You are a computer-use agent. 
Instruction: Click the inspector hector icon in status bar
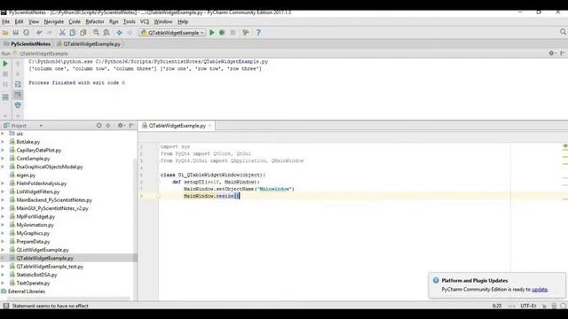tap(554, 306)
